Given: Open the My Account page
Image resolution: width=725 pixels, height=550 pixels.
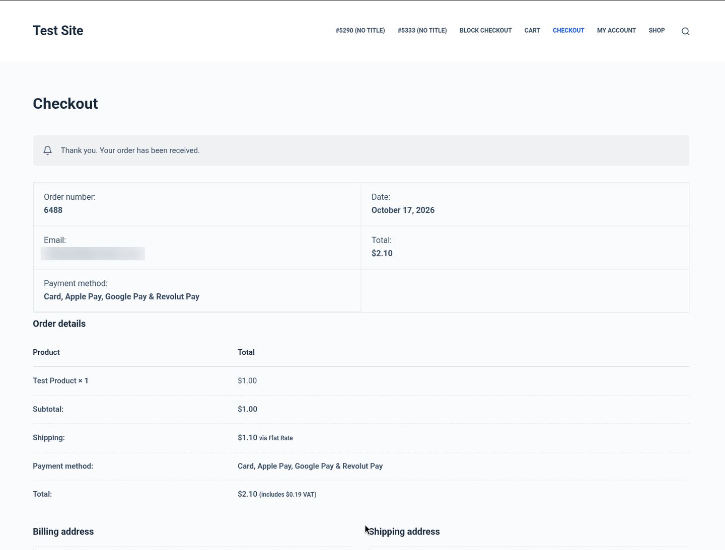Looking at the screenshot, I should 616,31.
